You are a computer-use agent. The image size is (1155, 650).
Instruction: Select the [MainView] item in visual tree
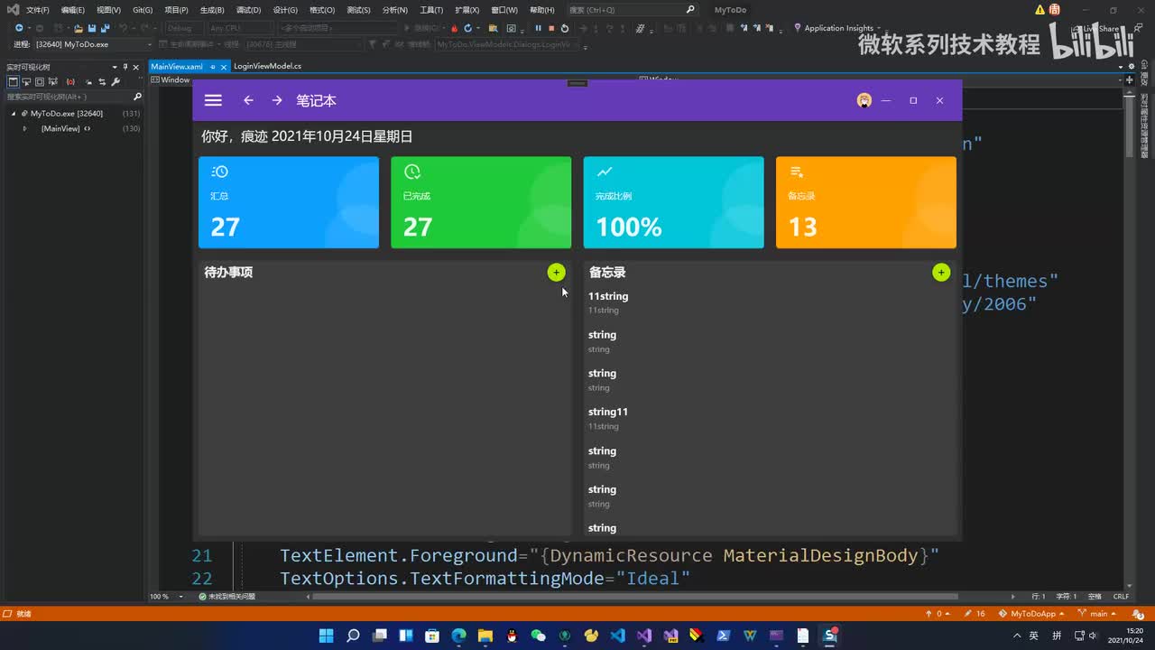[x=60, y=128]
